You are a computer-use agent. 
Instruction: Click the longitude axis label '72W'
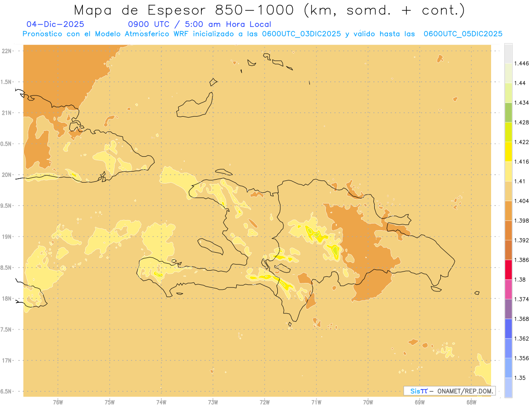264,402
